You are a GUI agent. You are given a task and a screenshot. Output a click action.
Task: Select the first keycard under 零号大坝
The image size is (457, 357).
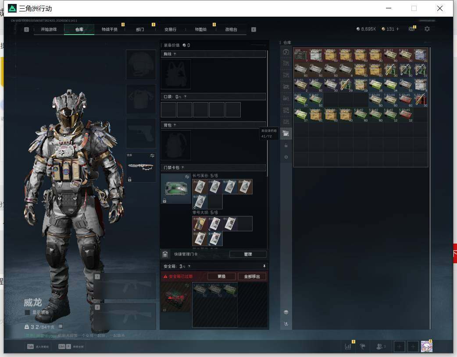(x=200, y=224)
